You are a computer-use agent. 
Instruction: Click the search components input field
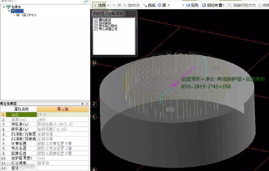(42, 1)
